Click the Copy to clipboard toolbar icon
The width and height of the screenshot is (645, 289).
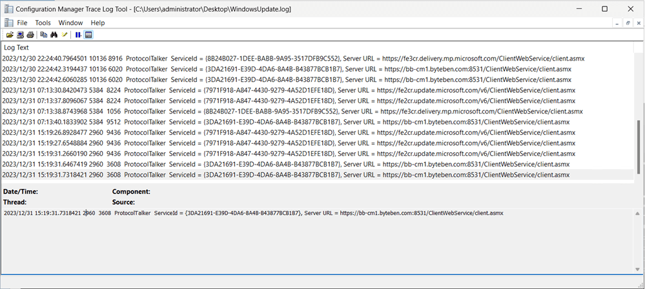coord(44,35)
